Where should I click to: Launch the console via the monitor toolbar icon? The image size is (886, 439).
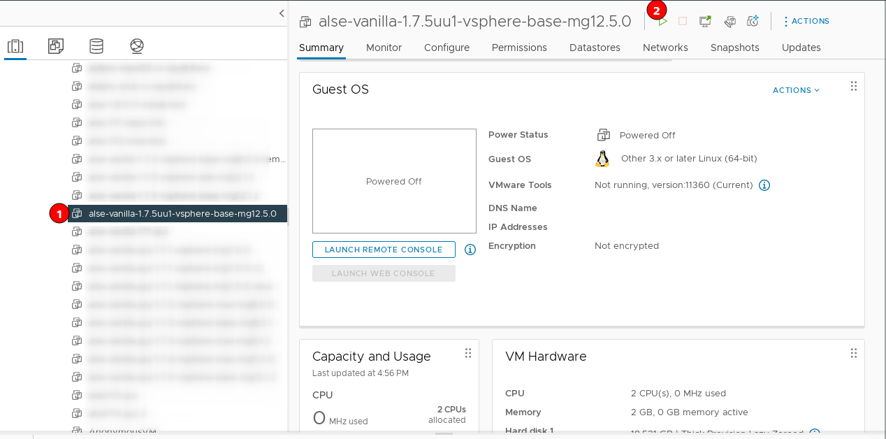[706, 22]
